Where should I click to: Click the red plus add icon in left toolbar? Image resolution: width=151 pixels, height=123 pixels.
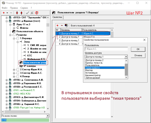pos(4,13)
